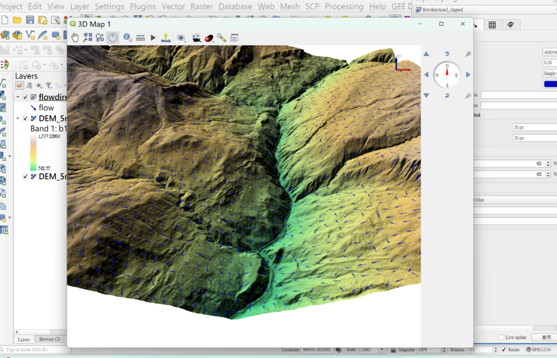Toggle the Render checkbox in status bar

(503, 349)
